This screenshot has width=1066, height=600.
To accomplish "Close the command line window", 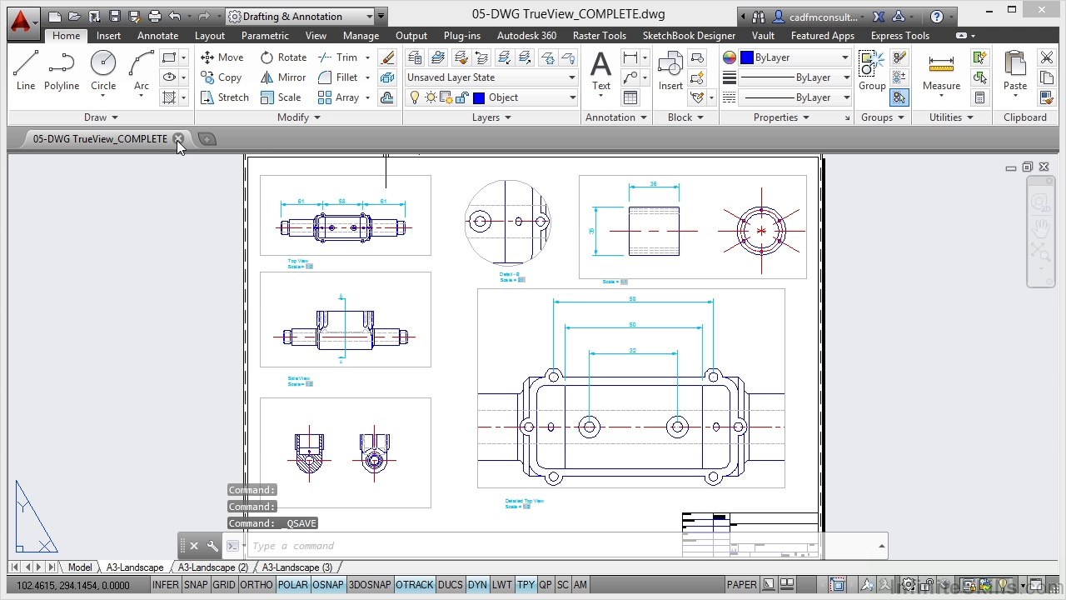I will click(194, 546).
